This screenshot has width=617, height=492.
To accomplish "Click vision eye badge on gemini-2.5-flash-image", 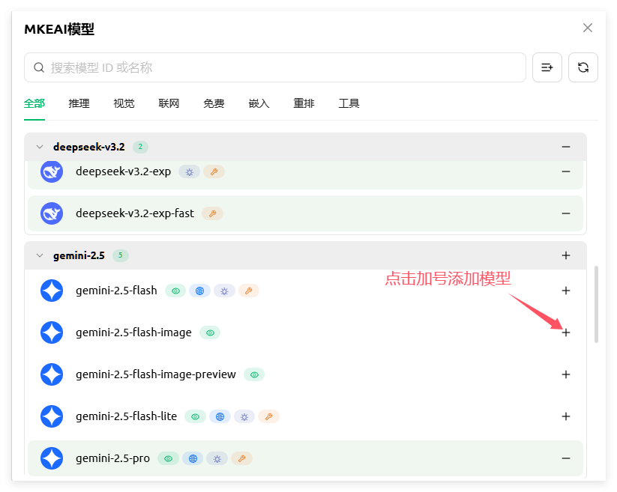I will pos(210,332).
